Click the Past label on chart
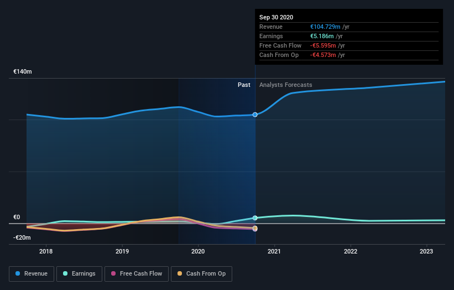The width and height of the screenshot is (454, 290). tap(244, 85)
